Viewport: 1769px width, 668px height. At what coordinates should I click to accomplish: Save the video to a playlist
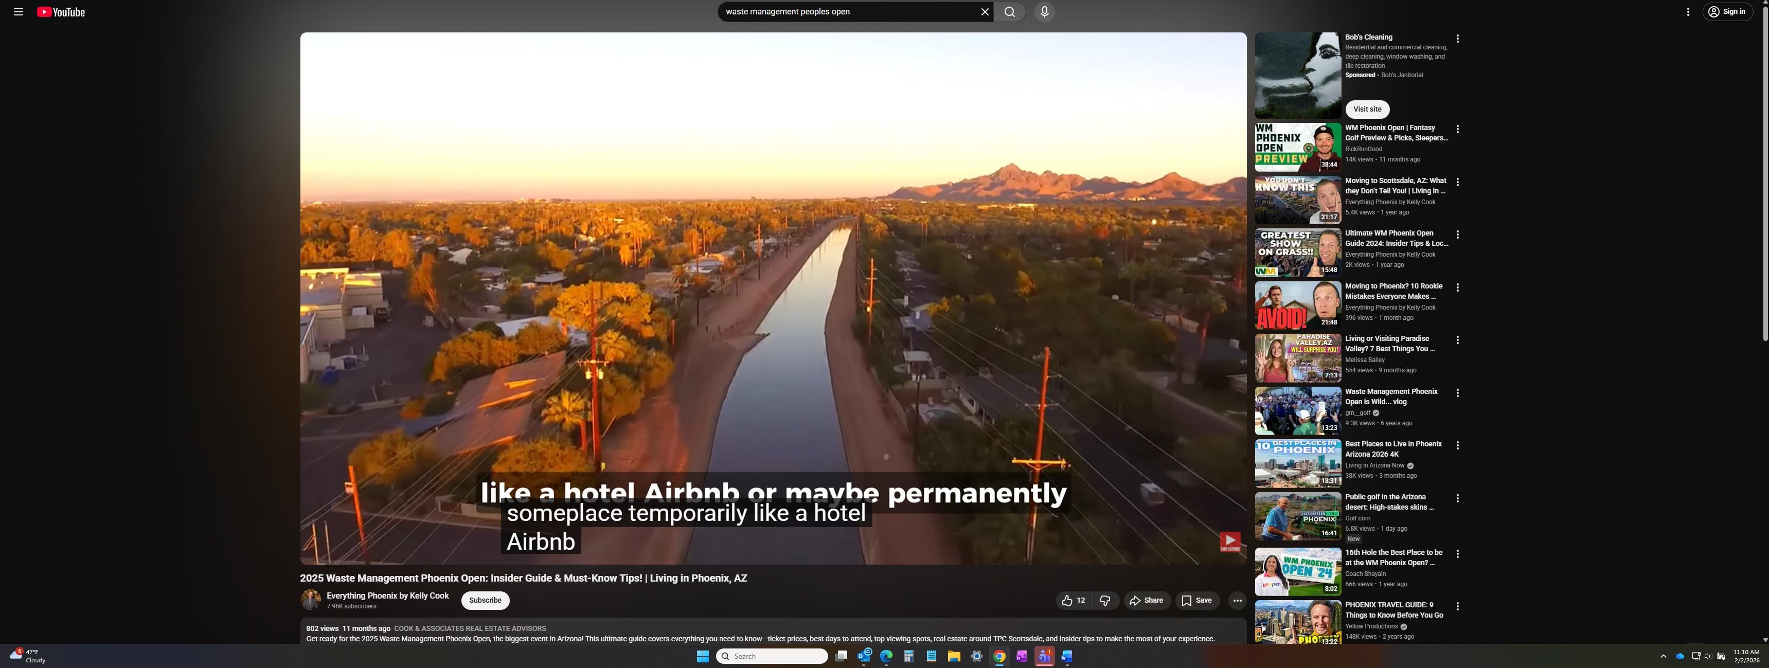[x=1196, y=601]
